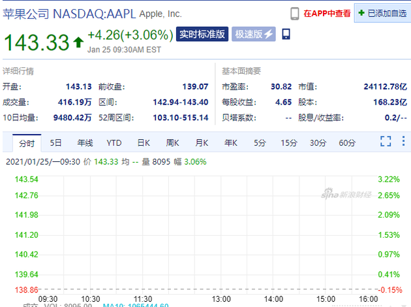Click the lightning icon on the 极速版 button
Image resolution: width=411 pixels, height=307 pixels.
(x=268, y=34)
